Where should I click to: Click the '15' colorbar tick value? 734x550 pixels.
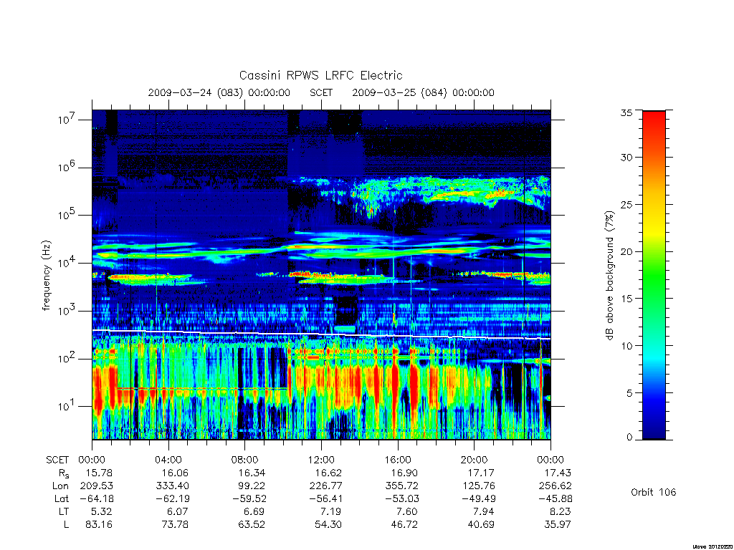tap(626, 299)
